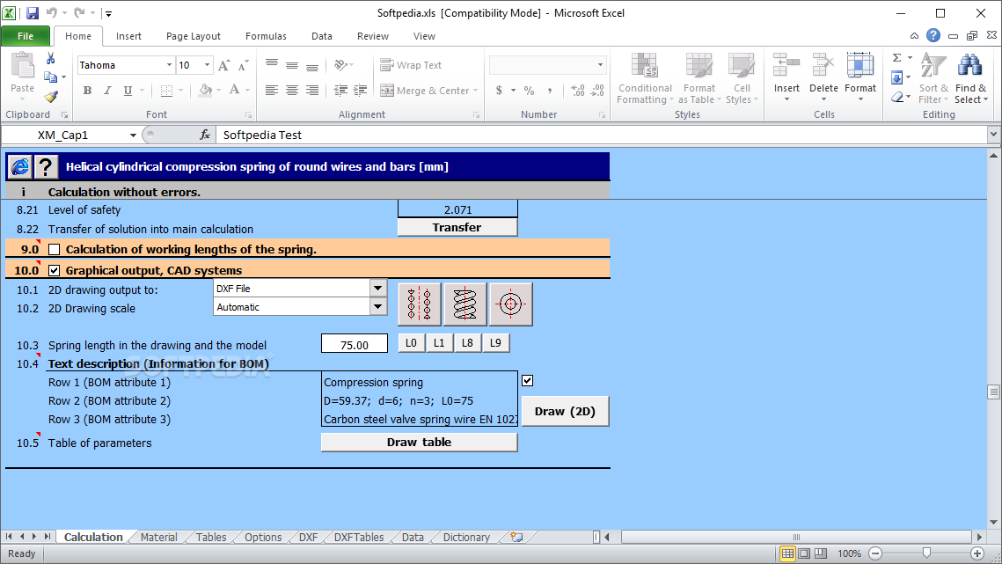Screen dimensions: 1002x564
Task: Open the Microsoft Excel Help icon
Action: 933,35
